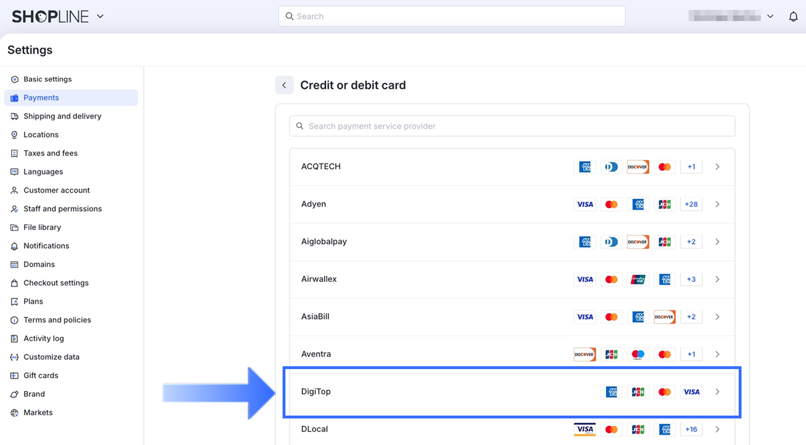Click the Markets globe icon
Viewport: 806px width, 445px height.
coord(15,413)
